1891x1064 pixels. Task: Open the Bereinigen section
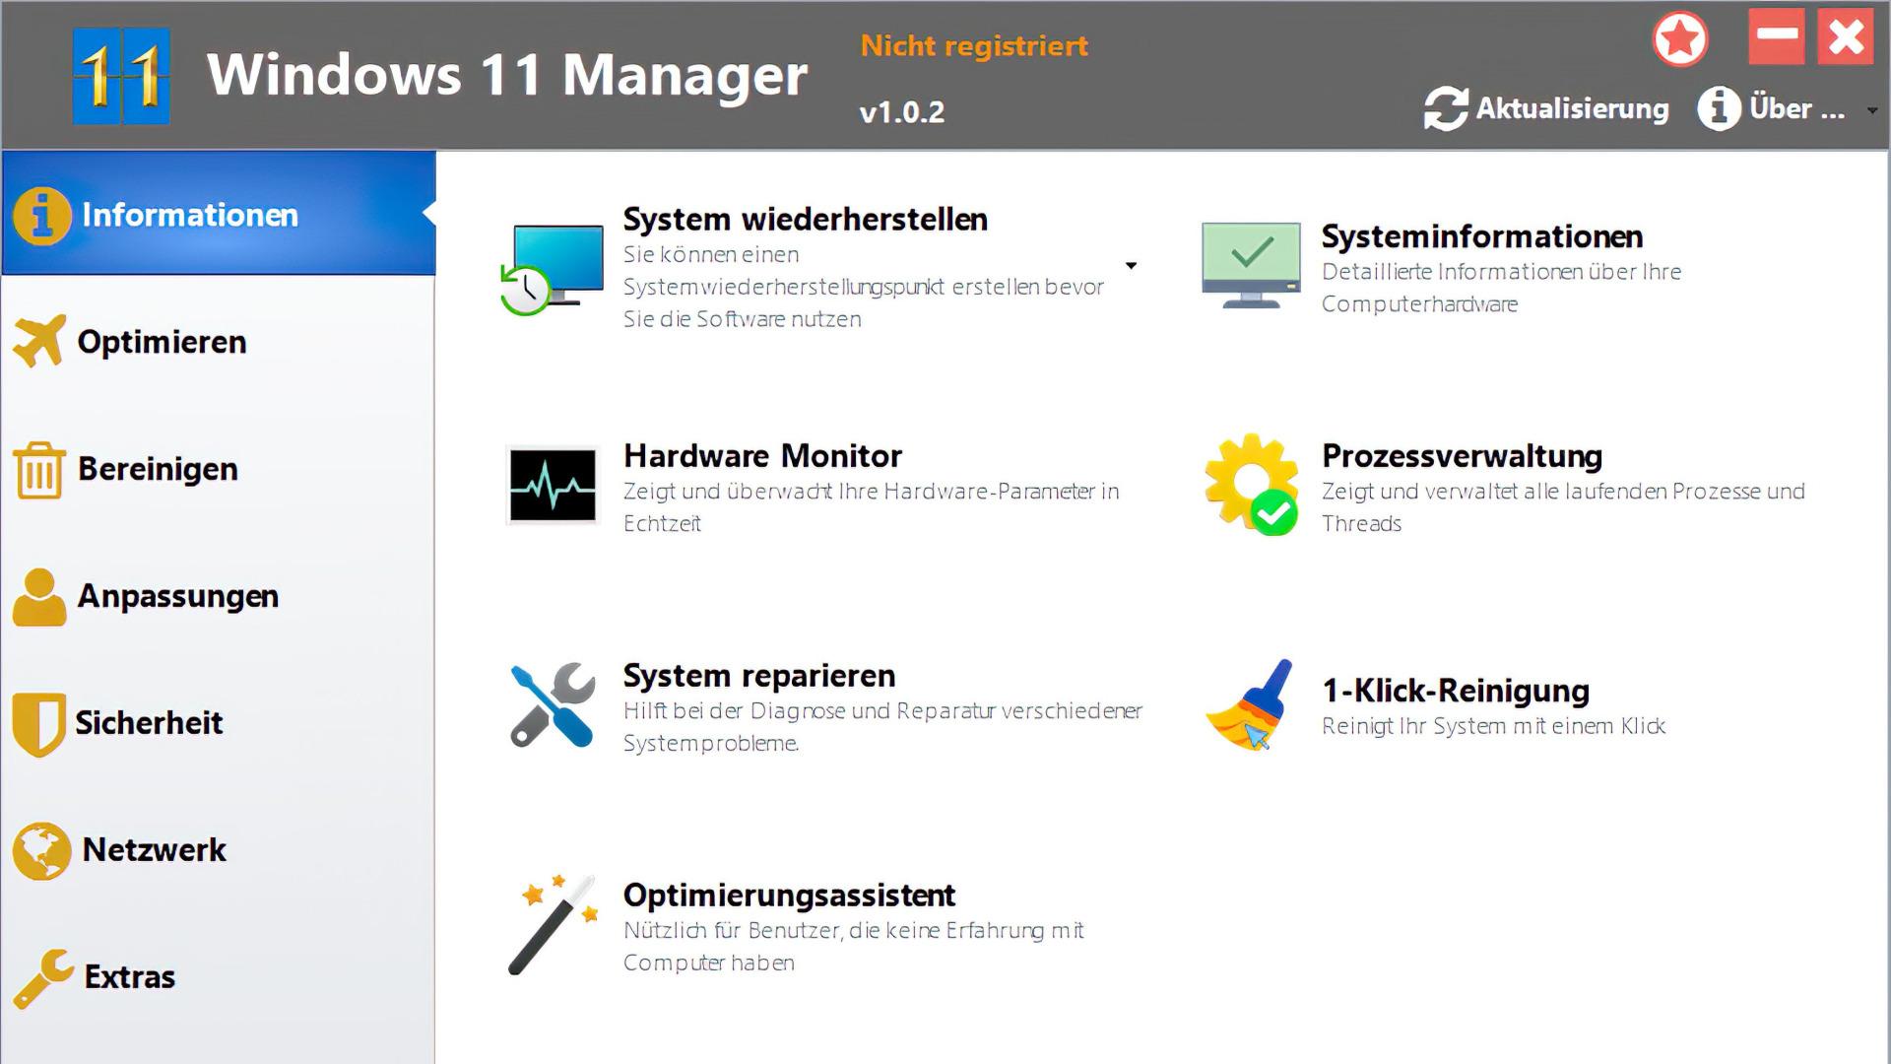point(219,469)
